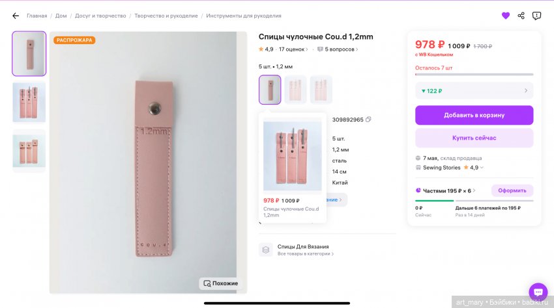Click Добавить в корзину button
This screenshot has height=308, width=554.
pyautogui.click(x=474, y=115)
